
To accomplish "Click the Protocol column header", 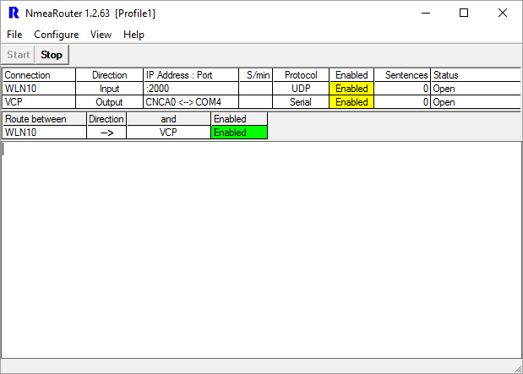I will pyautogui.click(x=301, y=75).
